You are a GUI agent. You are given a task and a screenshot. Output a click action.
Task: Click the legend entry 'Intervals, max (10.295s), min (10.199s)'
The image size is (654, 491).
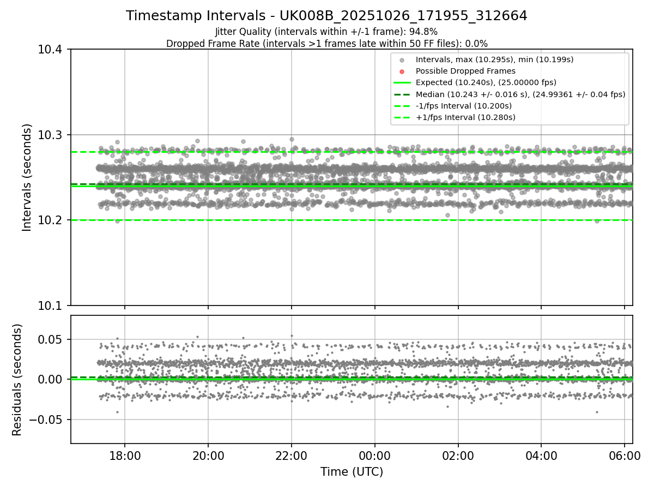494,59
